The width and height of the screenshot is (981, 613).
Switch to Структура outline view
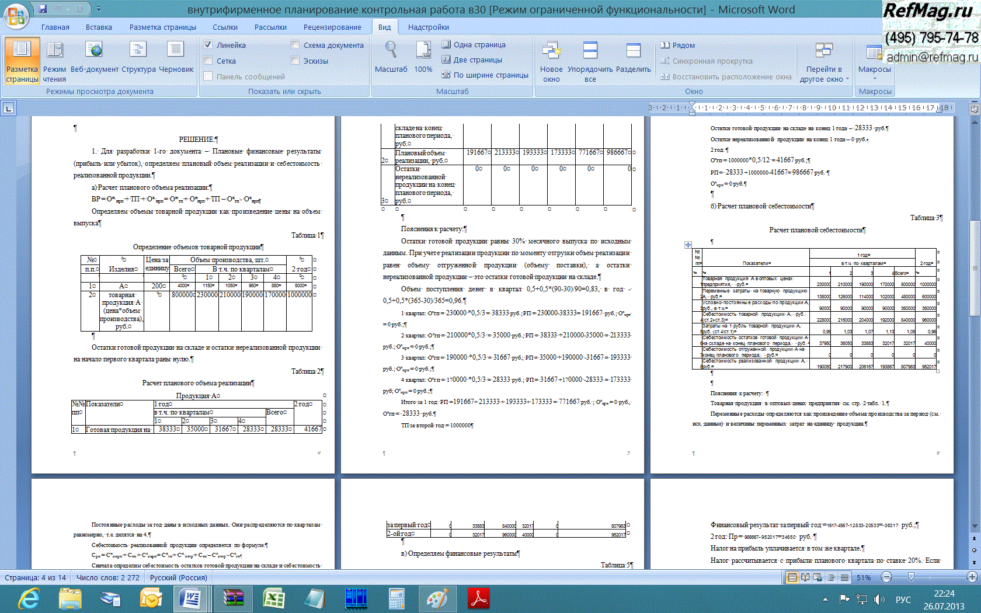tap(138, 58)
